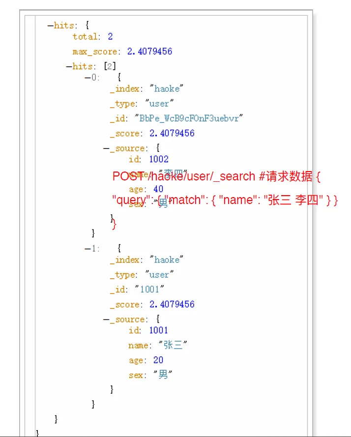Select the _id value "1001"
This screenshot has width=351, height=437.
click(x=149, y=290)
